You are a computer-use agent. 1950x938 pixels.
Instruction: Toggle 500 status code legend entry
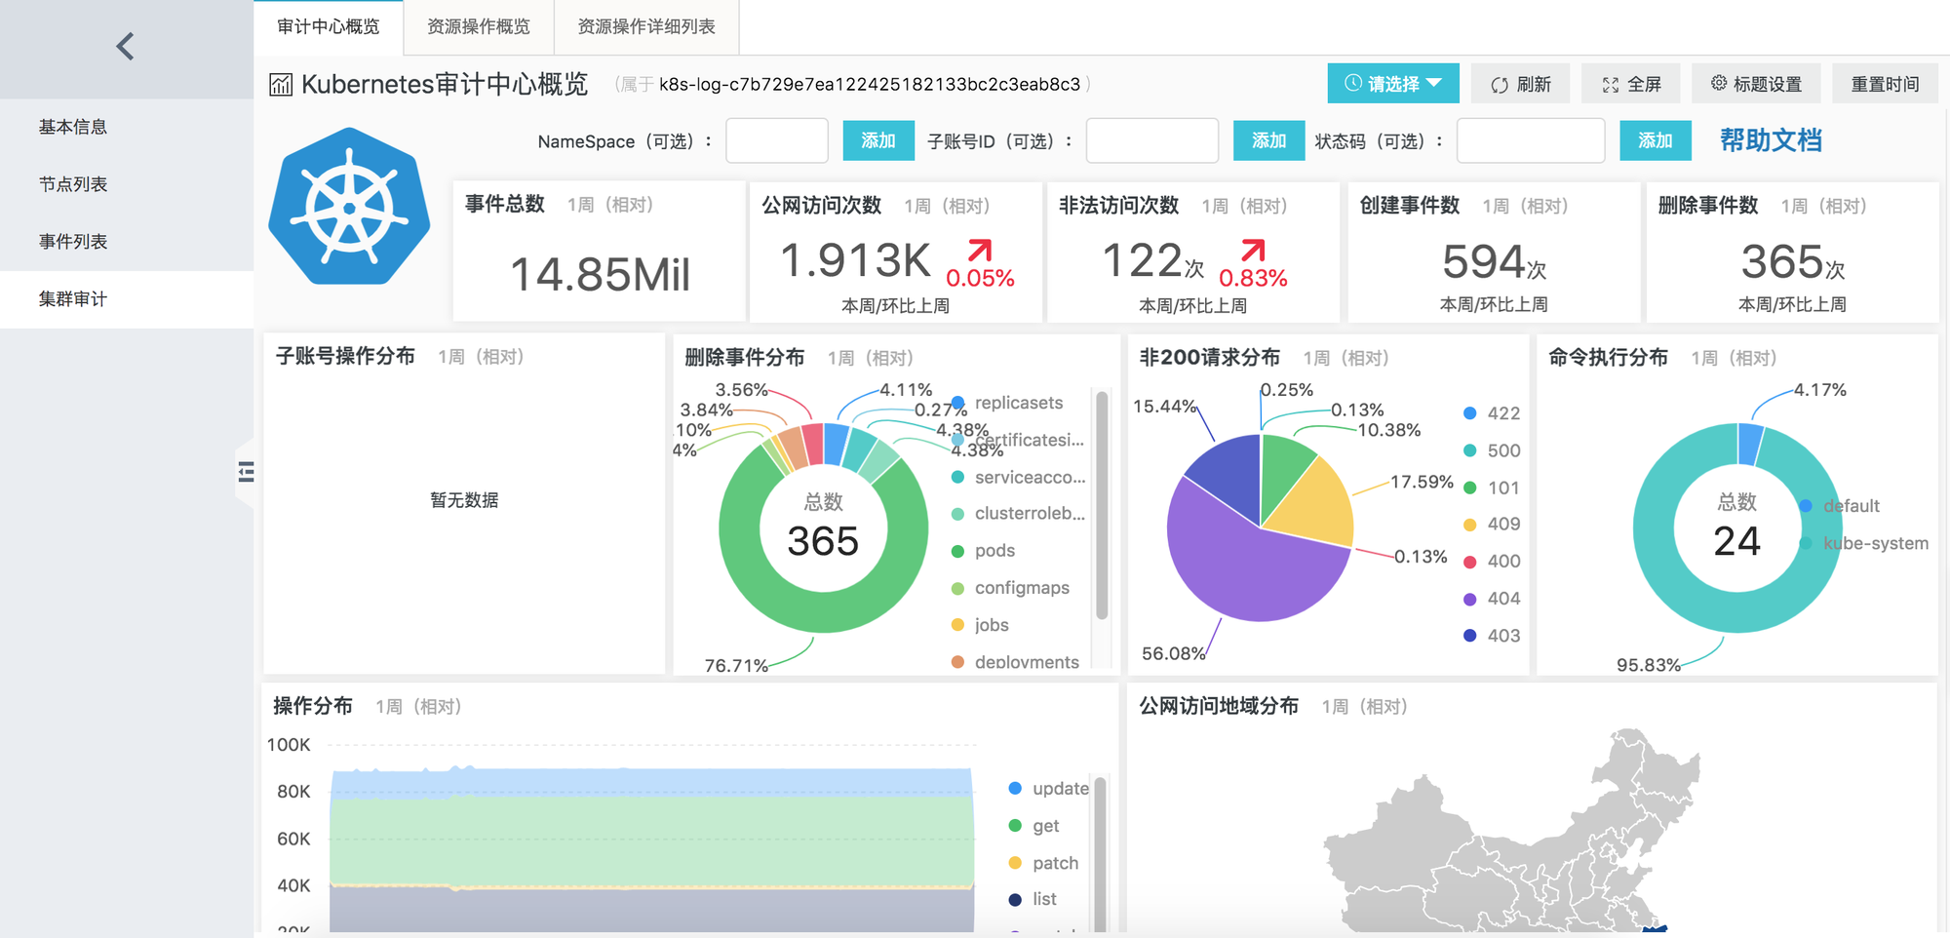pyautogui.click(x=1492, y=450)
